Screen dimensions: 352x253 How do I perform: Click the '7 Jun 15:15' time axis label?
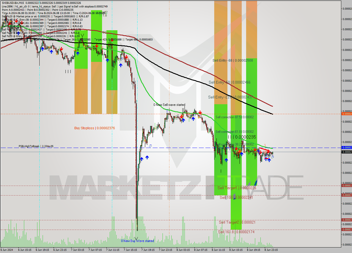130,250
